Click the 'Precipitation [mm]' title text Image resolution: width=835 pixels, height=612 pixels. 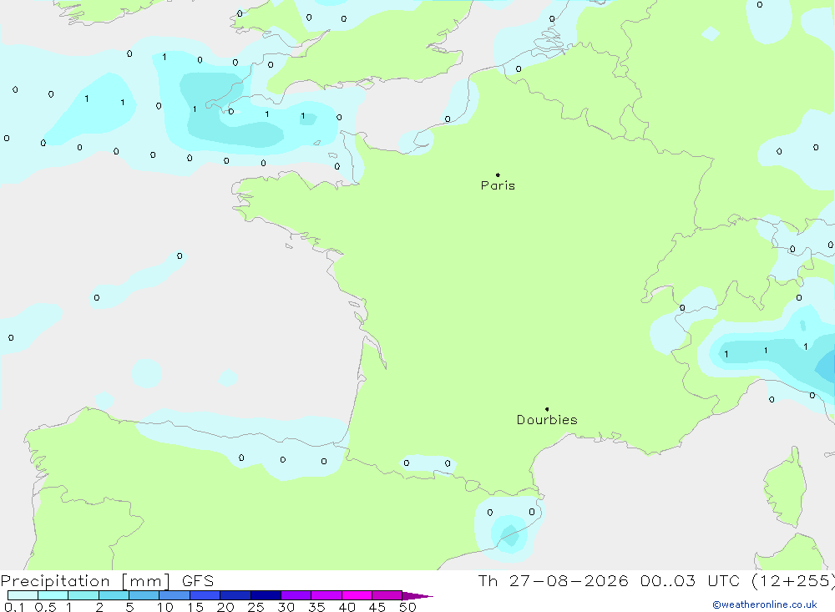[x=85, y=581]
